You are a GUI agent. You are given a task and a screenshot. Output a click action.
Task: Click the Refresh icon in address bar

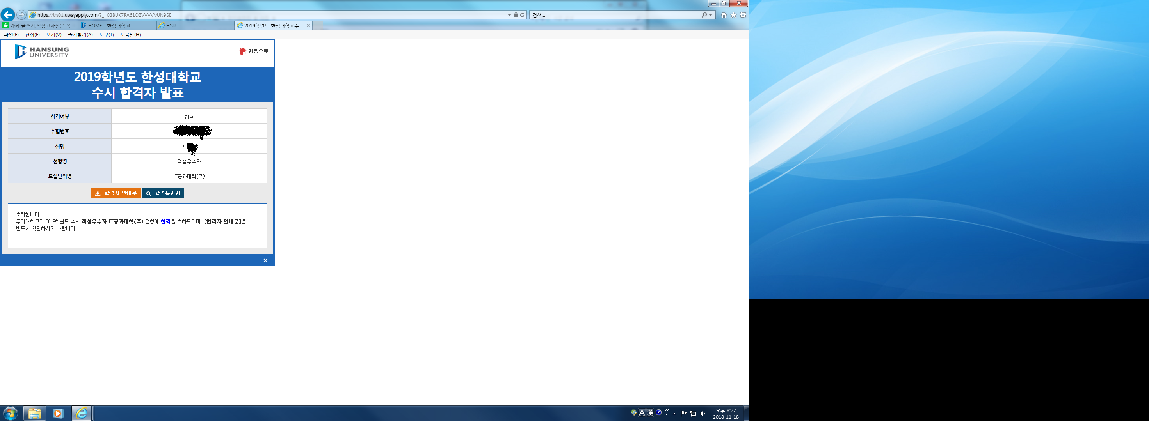[x=522, y=15]
